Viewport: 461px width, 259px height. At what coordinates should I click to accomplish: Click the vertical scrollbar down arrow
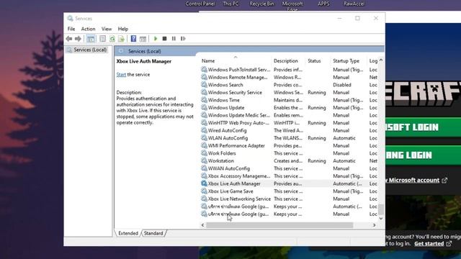click(x=381, y=219)
